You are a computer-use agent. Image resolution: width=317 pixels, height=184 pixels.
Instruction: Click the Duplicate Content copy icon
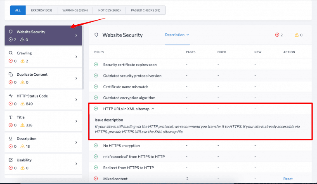point(11,75)
